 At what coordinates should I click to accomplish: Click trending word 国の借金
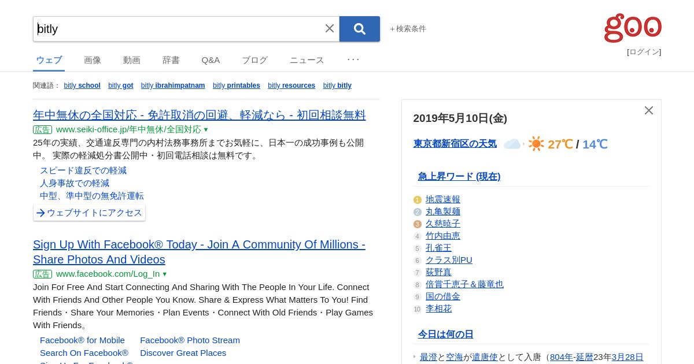443,296
